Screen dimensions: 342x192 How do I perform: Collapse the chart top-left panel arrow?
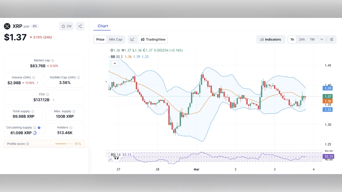(x=115, y=63)
